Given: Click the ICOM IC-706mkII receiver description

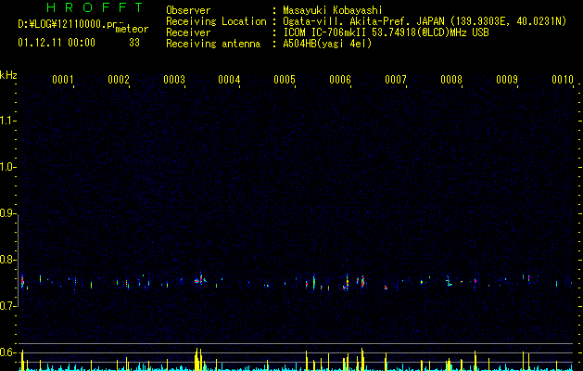Looking at the screenshot, I should [386, 32].
